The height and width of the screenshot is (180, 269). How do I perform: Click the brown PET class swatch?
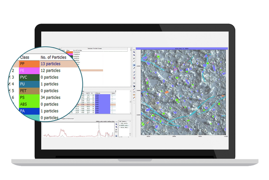[29, 90]
